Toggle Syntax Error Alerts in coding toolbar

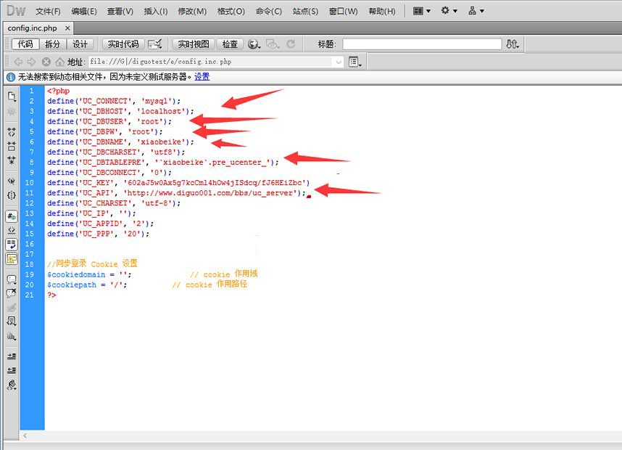pyautogui.click(x=12, y=258)
